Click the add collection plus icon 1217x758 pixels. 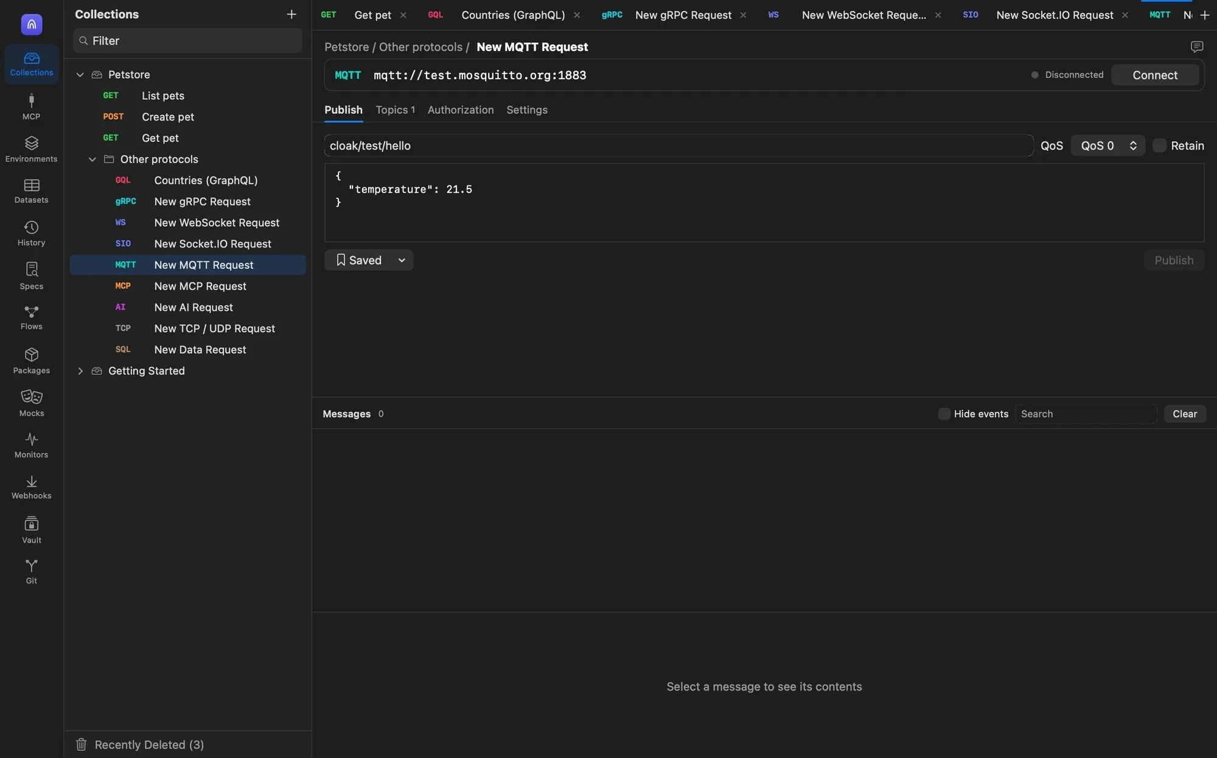(x=291, y=14)
